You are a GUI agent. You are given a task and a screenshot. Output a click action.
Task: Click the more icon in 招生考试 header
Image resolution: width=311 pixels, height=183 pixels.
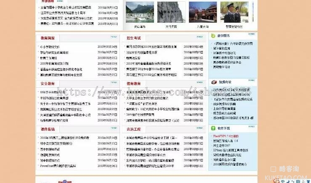pos(199,37)
